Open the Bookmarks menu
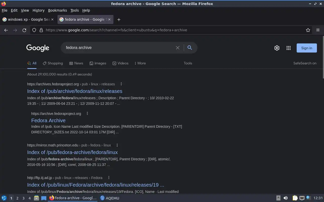Screen dimensions: 324x202 [x=57, y=10]
